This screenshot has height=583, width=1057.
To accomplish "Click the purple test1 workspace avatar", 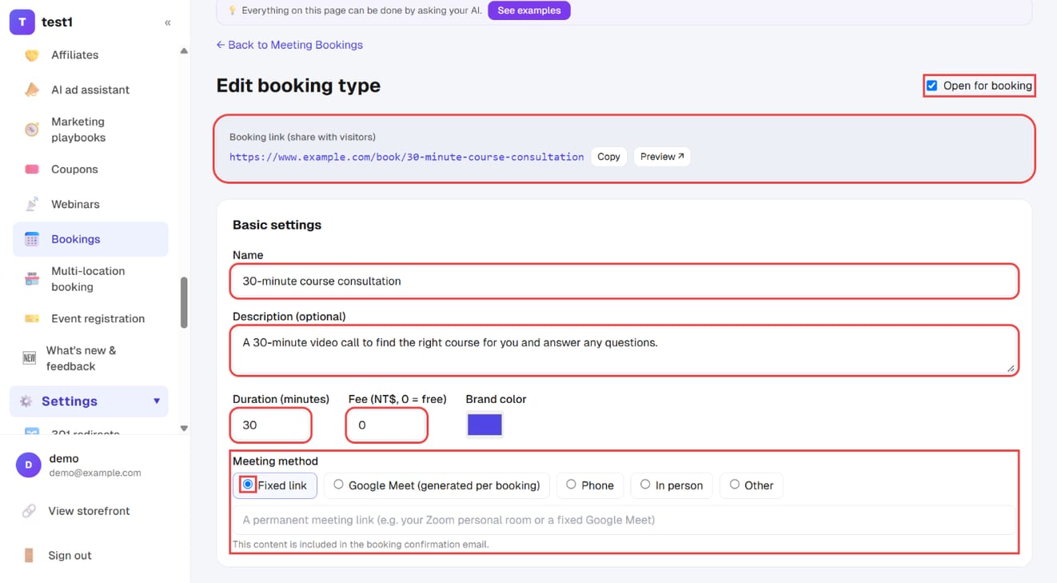I will (22, 22).
